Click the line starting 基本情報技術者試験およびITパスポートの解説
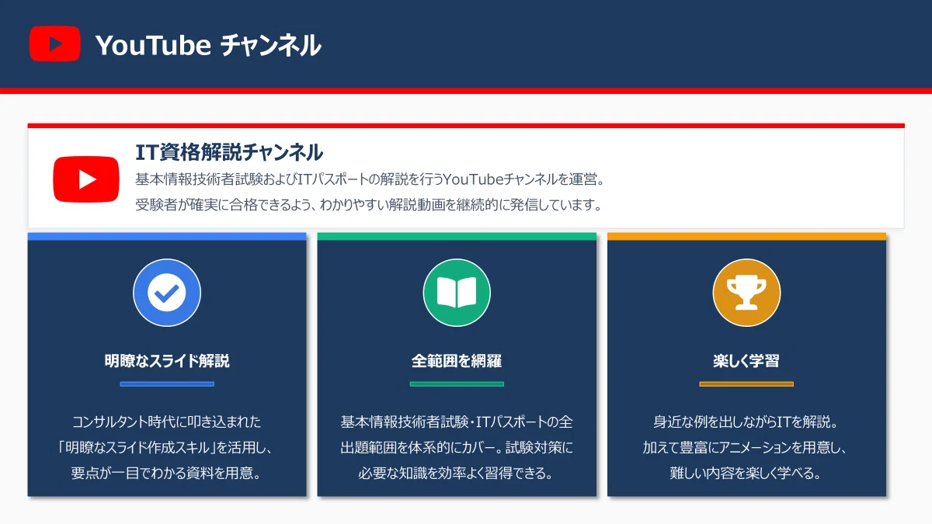932x524 pixels. coord(370,180)
